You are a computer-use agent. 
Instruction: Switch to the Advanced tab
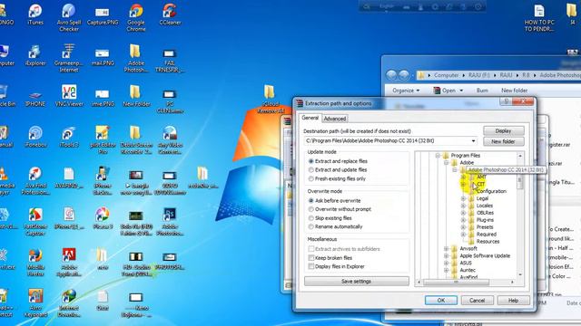click(335, 119)
